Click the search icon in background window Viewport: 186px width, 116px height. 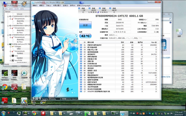170,19
